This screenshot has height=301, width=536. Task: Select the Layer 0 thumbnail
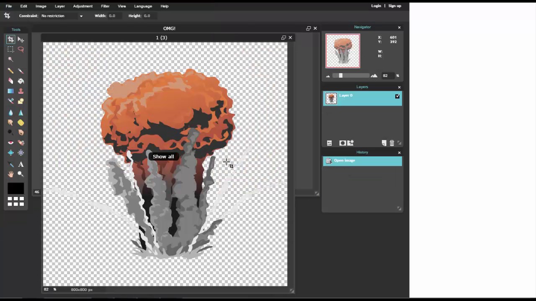(x=331, y=98)
